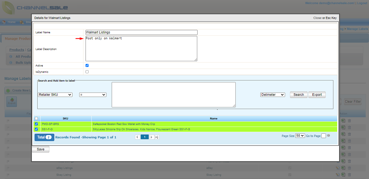Click the next page arrow in pagination
This screenshot has height=179, width=369.
[152, 137]
